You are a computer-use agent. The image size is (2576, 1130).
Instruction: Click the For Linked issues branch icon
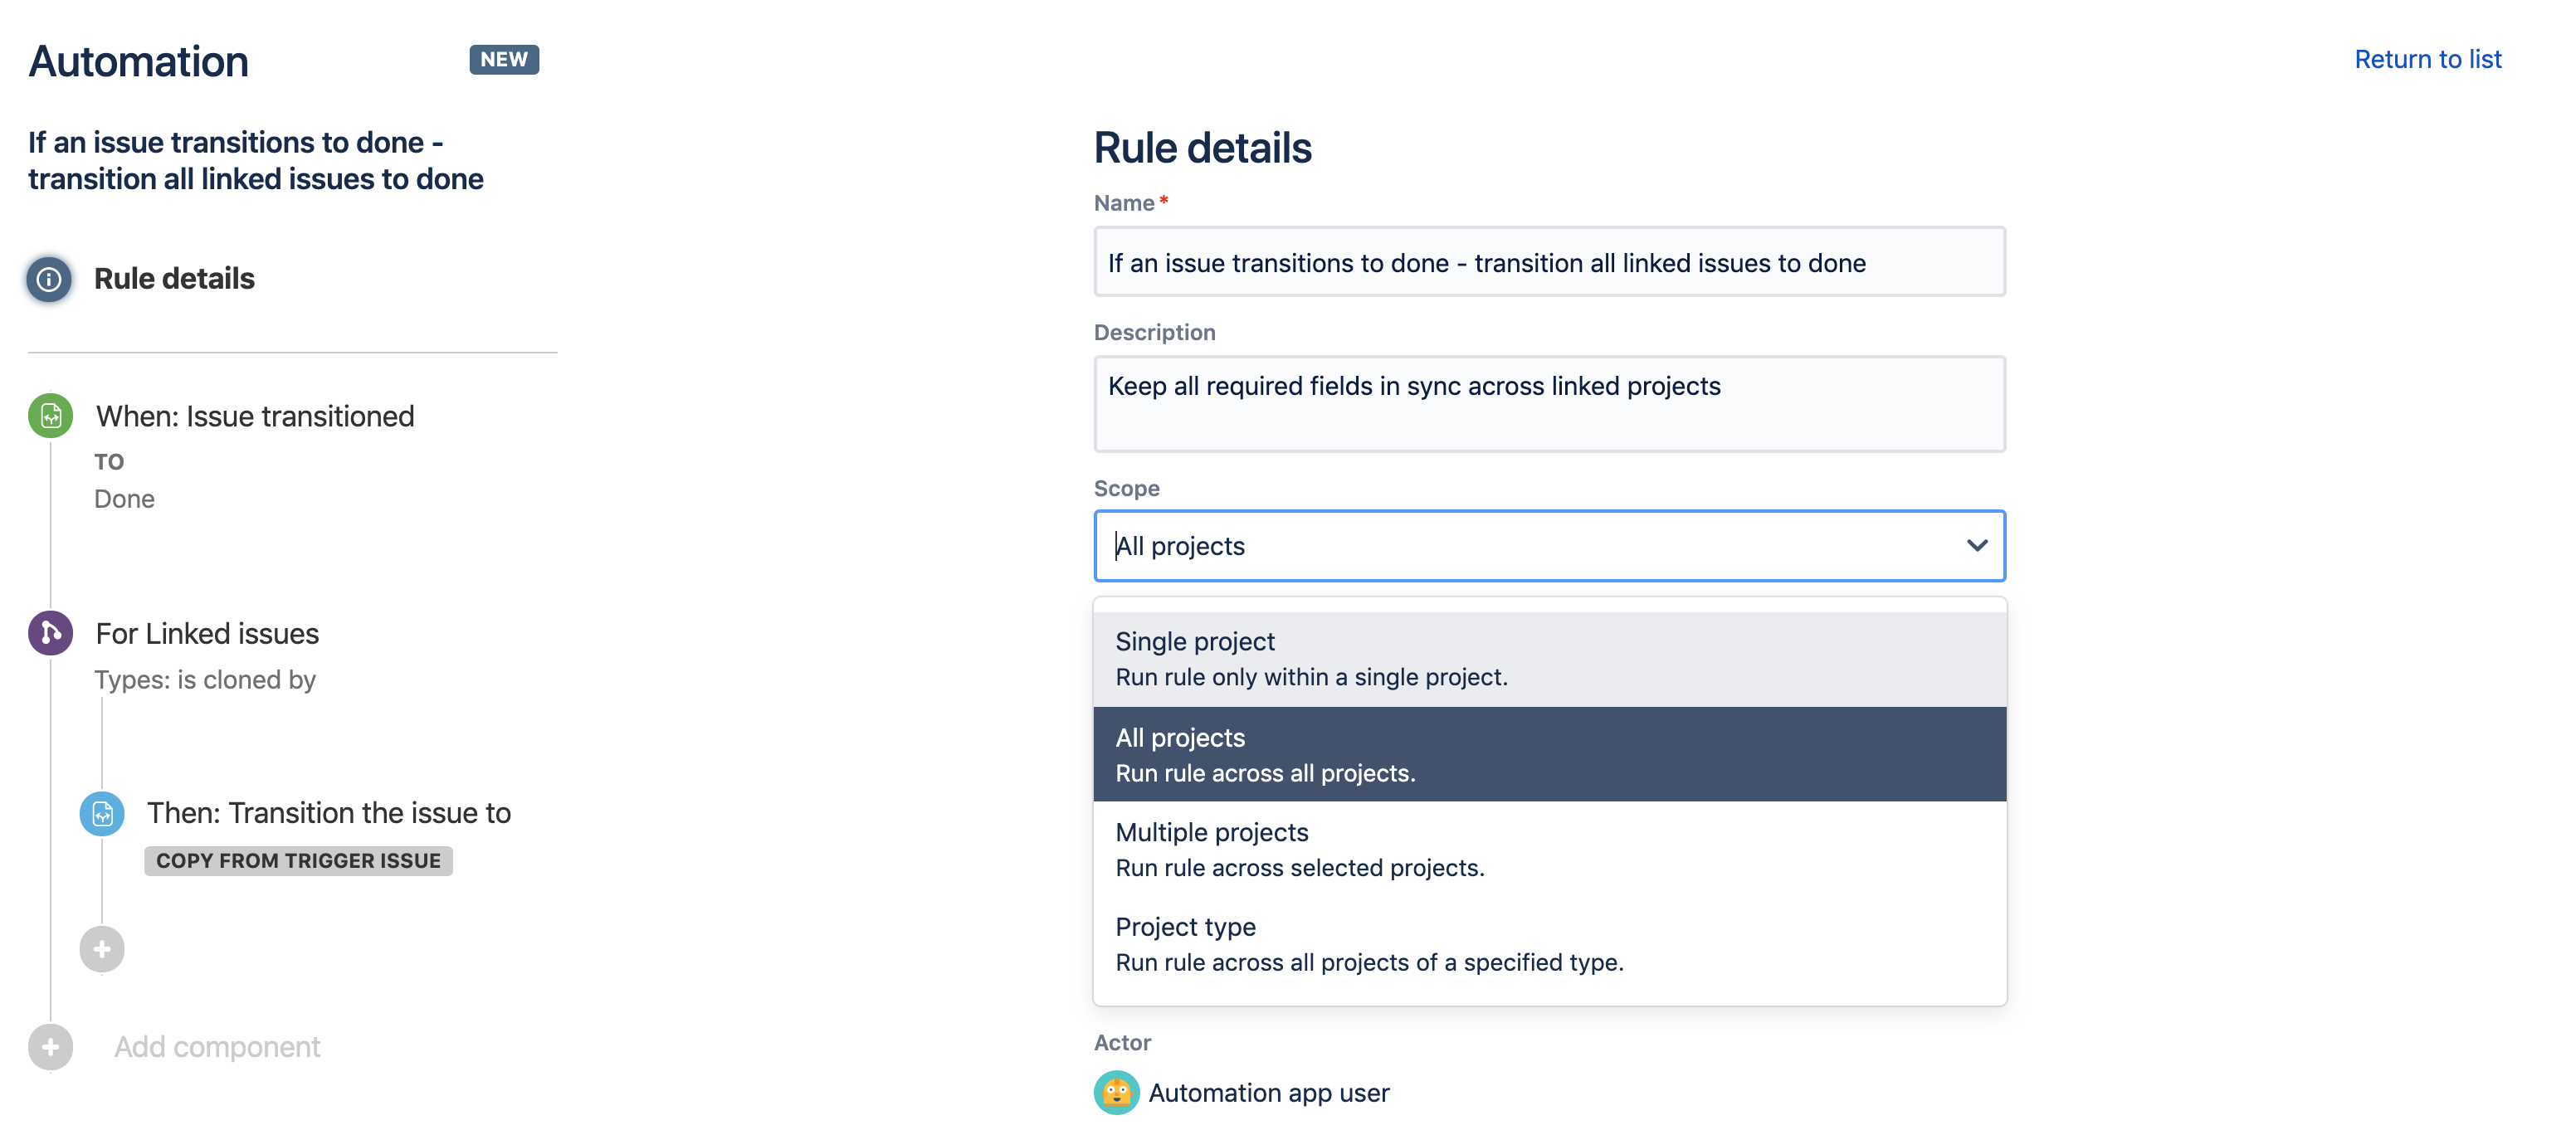(x=50, y=633)
